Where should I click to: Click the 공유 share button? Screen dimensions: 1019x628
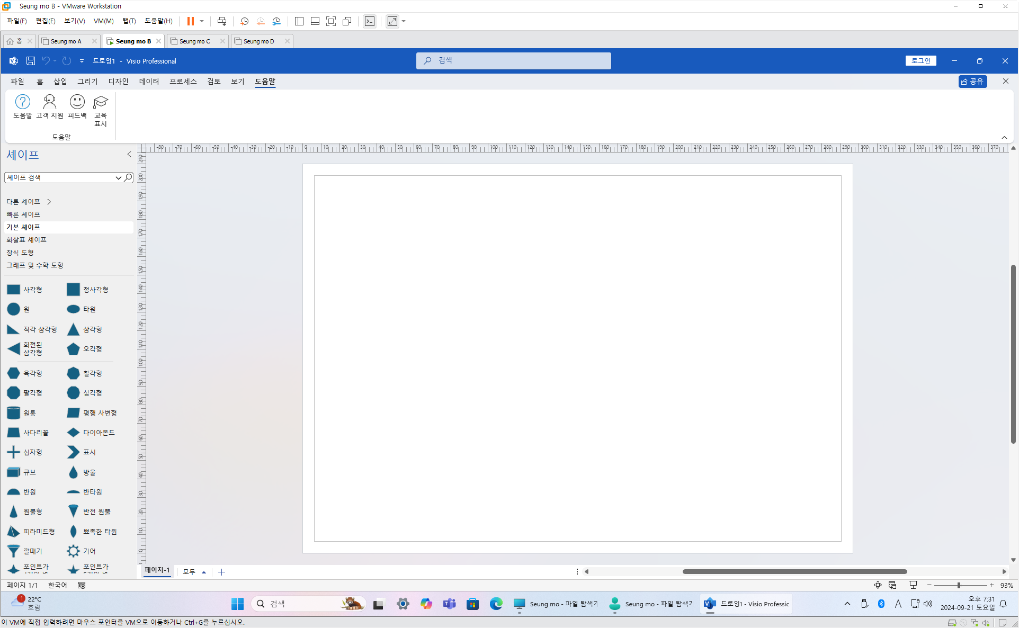pyautogui.click(x=972, y=82)
